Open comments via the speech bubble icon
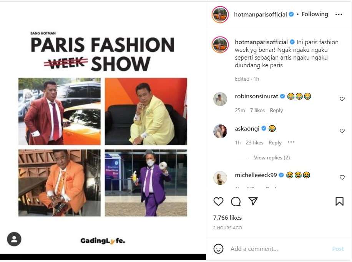 pyautogui.click(x=236, y=201)
